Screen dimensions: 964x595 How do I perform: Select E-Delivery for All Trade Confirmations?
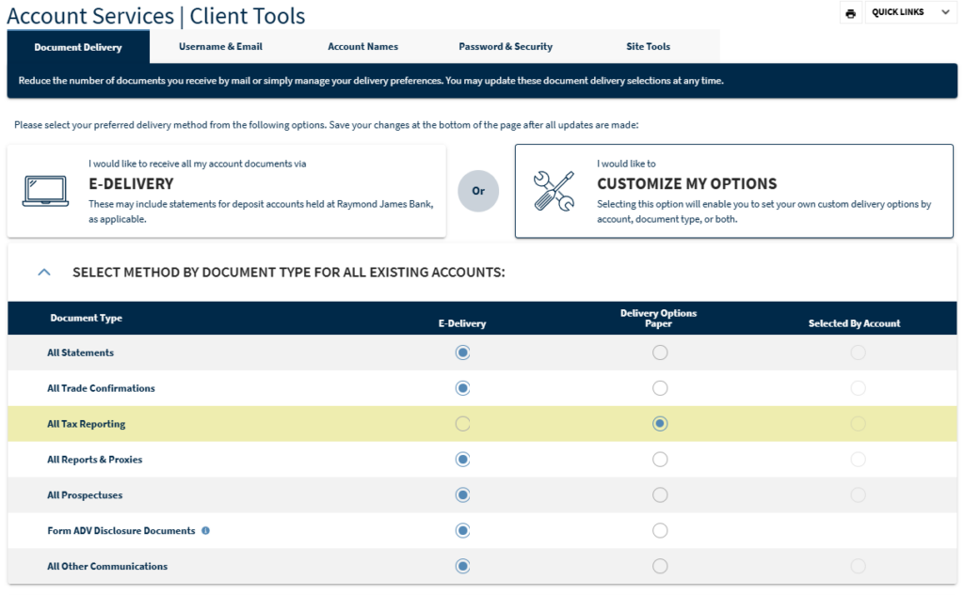click(x=463, y=388)
